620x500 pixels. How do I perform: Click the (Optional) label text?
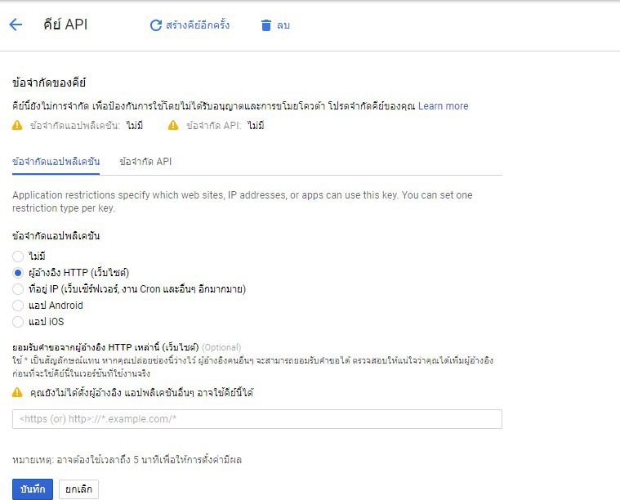click(x=221, y=347)
